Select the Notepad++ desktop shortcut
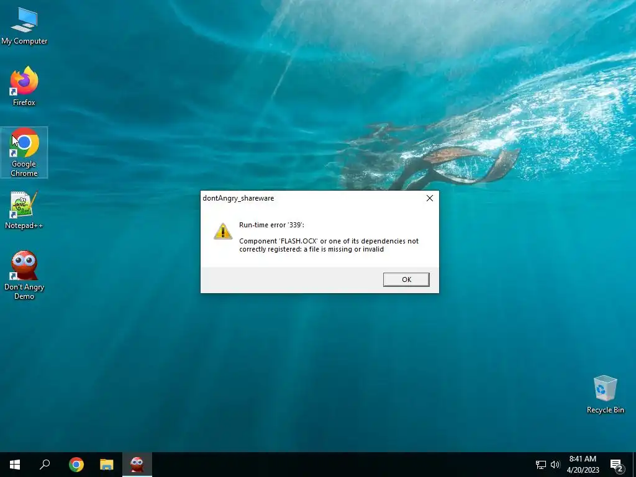This screenshot has height=477, width=636. [24, 210]
